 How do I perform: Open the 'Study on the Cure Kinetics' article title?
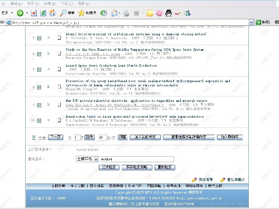[134, 50]
